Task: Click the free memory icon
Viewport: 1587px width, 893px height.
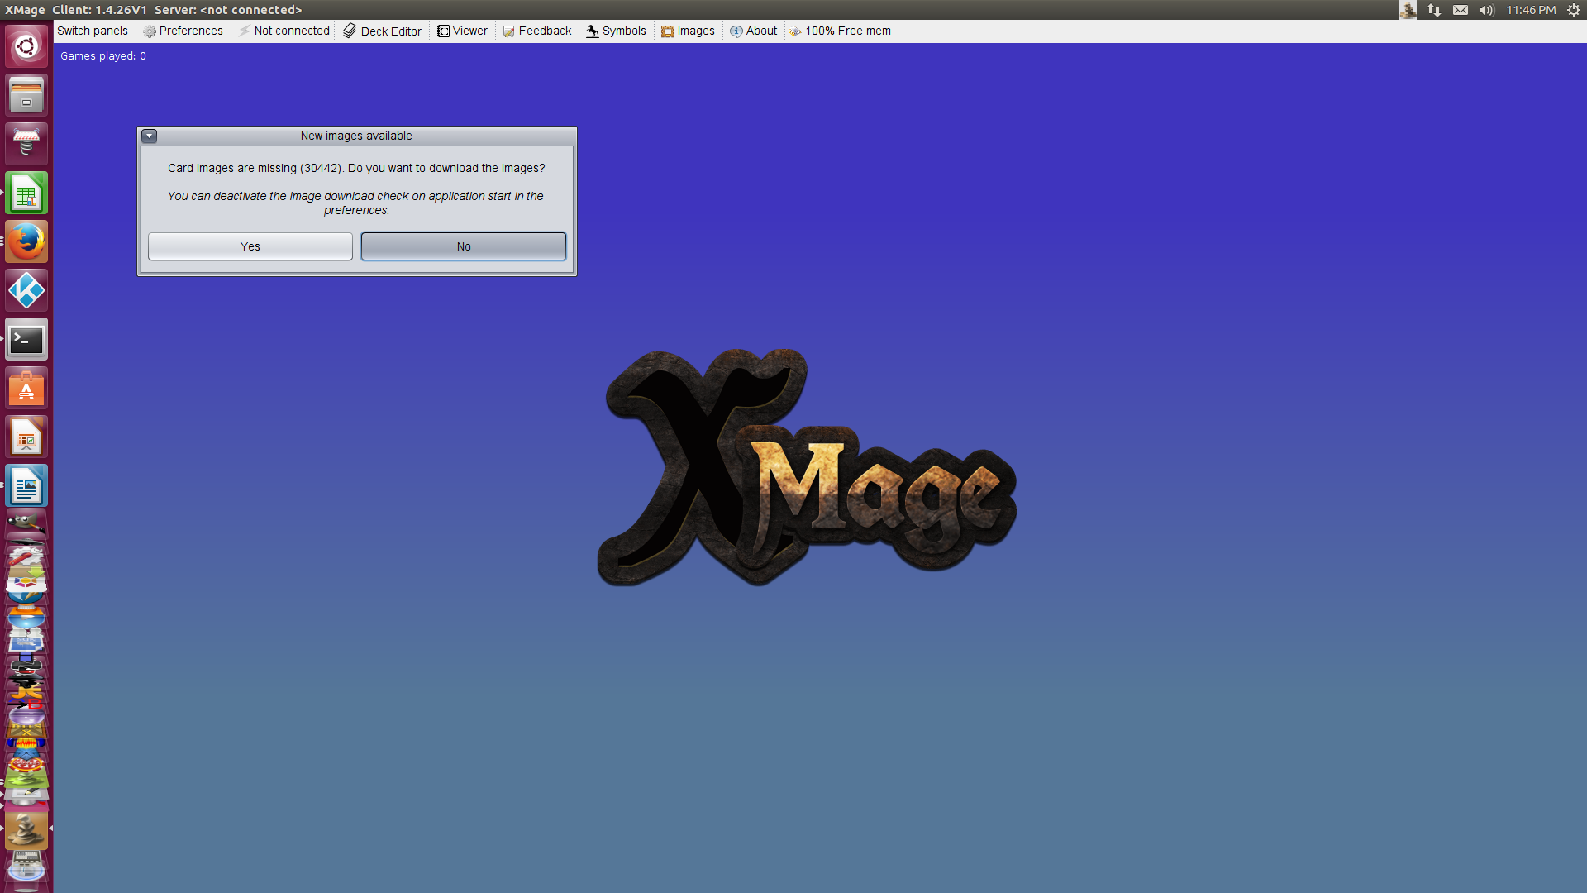Action: [x=795, y=31]
